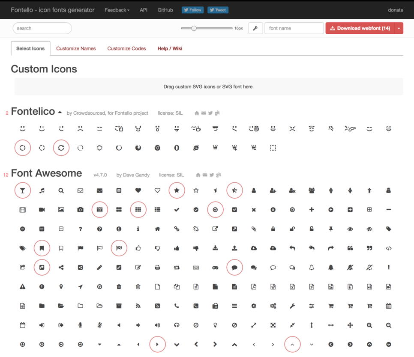Deselect the circled speech bubble icon
This screenshot has width=414, height=357.
coord(234,268)
